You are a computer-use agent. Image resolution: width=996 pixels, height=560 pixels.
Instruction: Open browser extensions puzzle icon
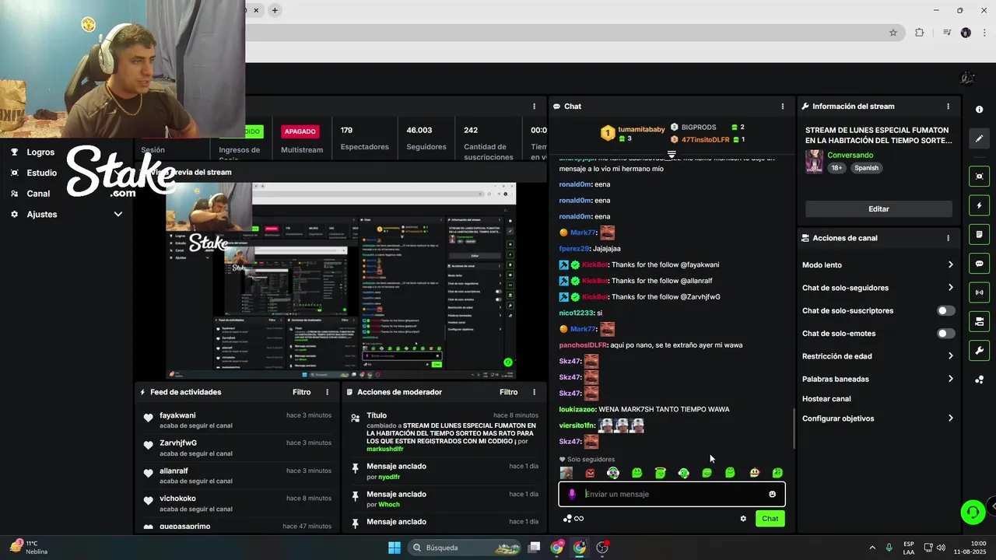coord(920,33)
